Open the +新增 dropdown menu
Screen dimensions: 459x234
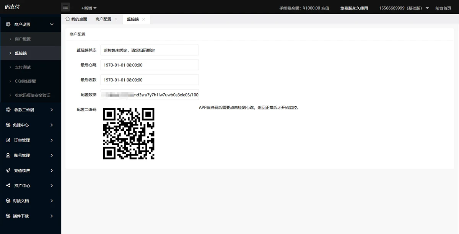tap(89, 8)
